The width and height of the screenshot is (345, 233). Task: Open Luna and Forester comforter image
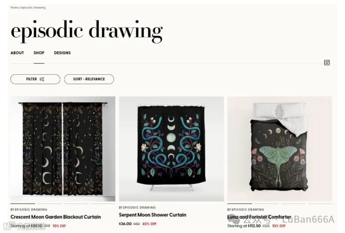(x=280, y=149)
